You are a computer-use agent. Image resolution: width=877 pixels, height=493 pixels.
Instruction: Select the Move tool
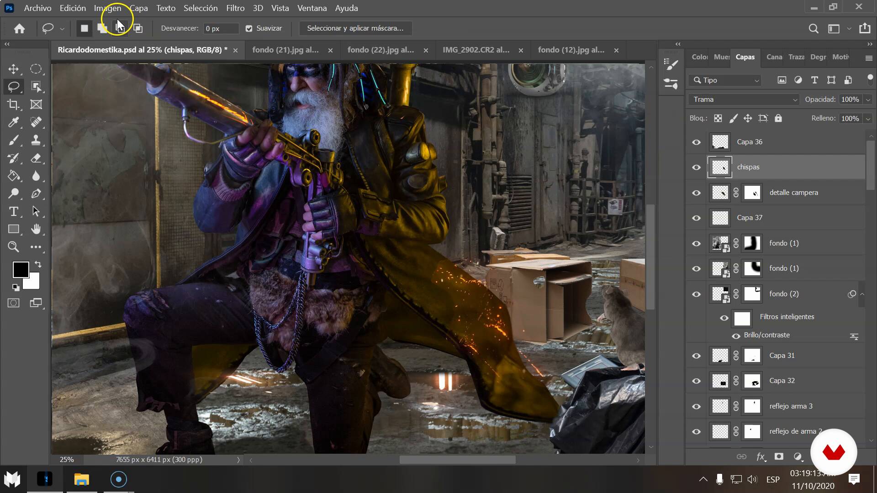pyautogui.click(x=13, y=69)
